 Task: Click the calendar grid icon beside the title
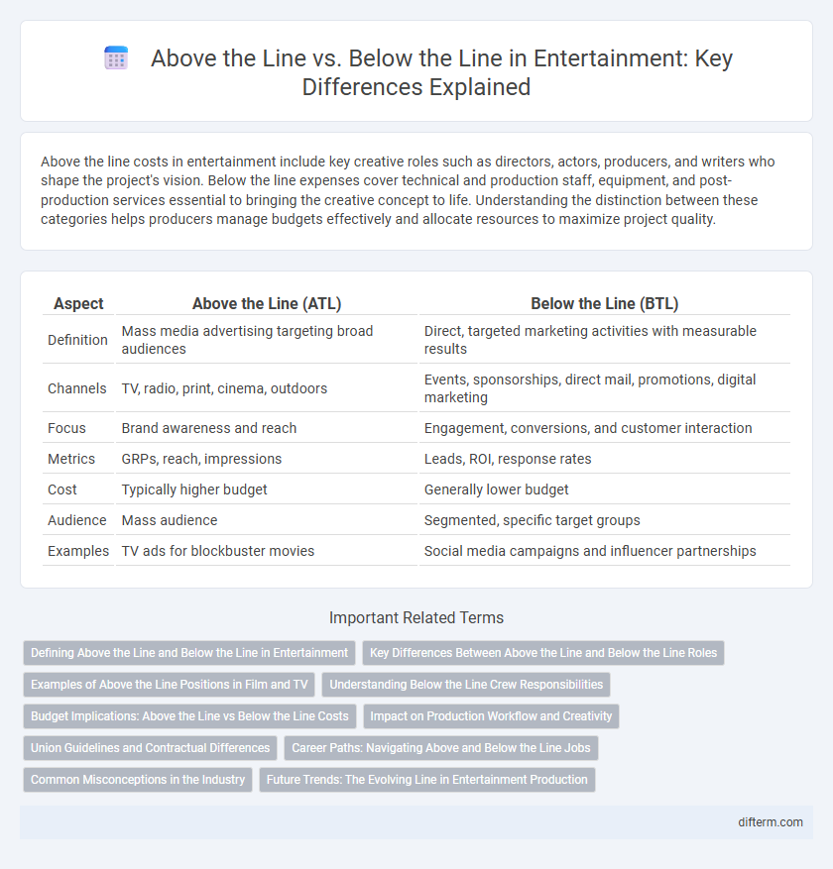(116, 58)
